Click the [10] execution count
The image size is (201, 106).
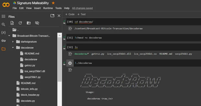[70, 22]
